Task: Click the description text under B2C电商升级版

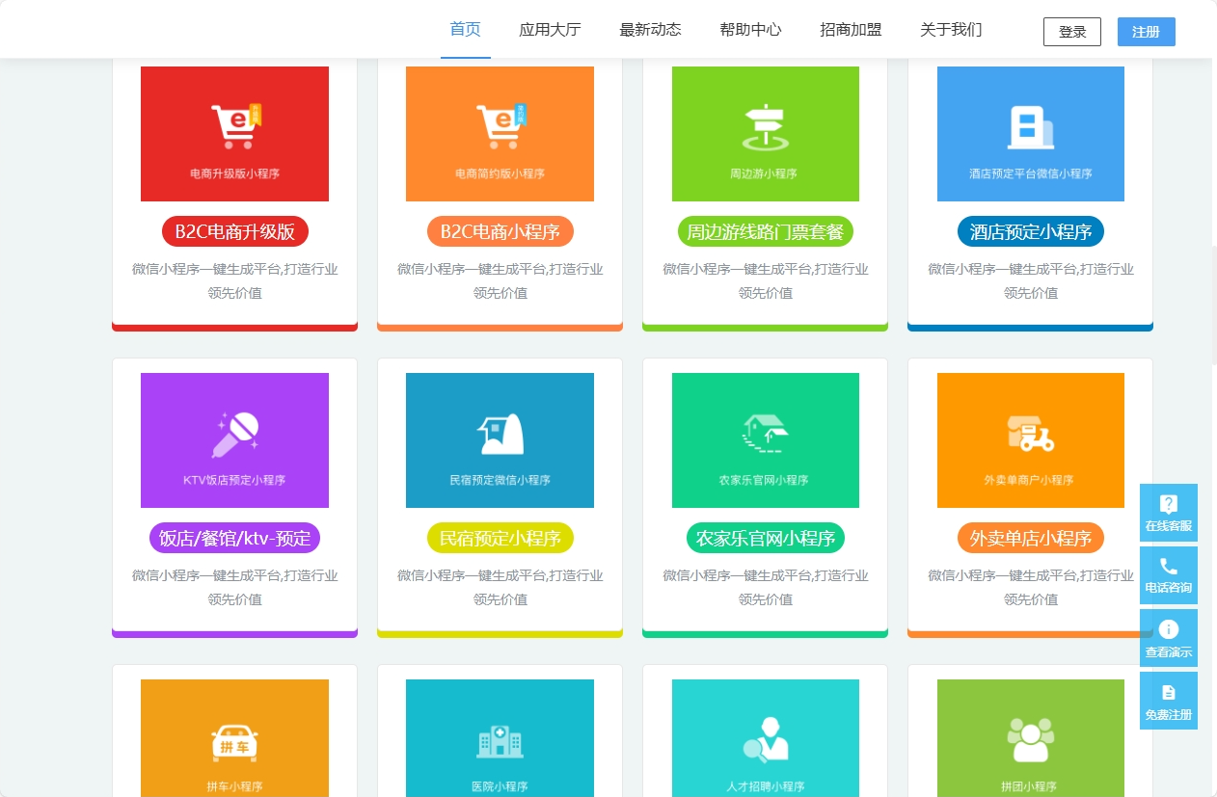Action: [x=235, y=280]
